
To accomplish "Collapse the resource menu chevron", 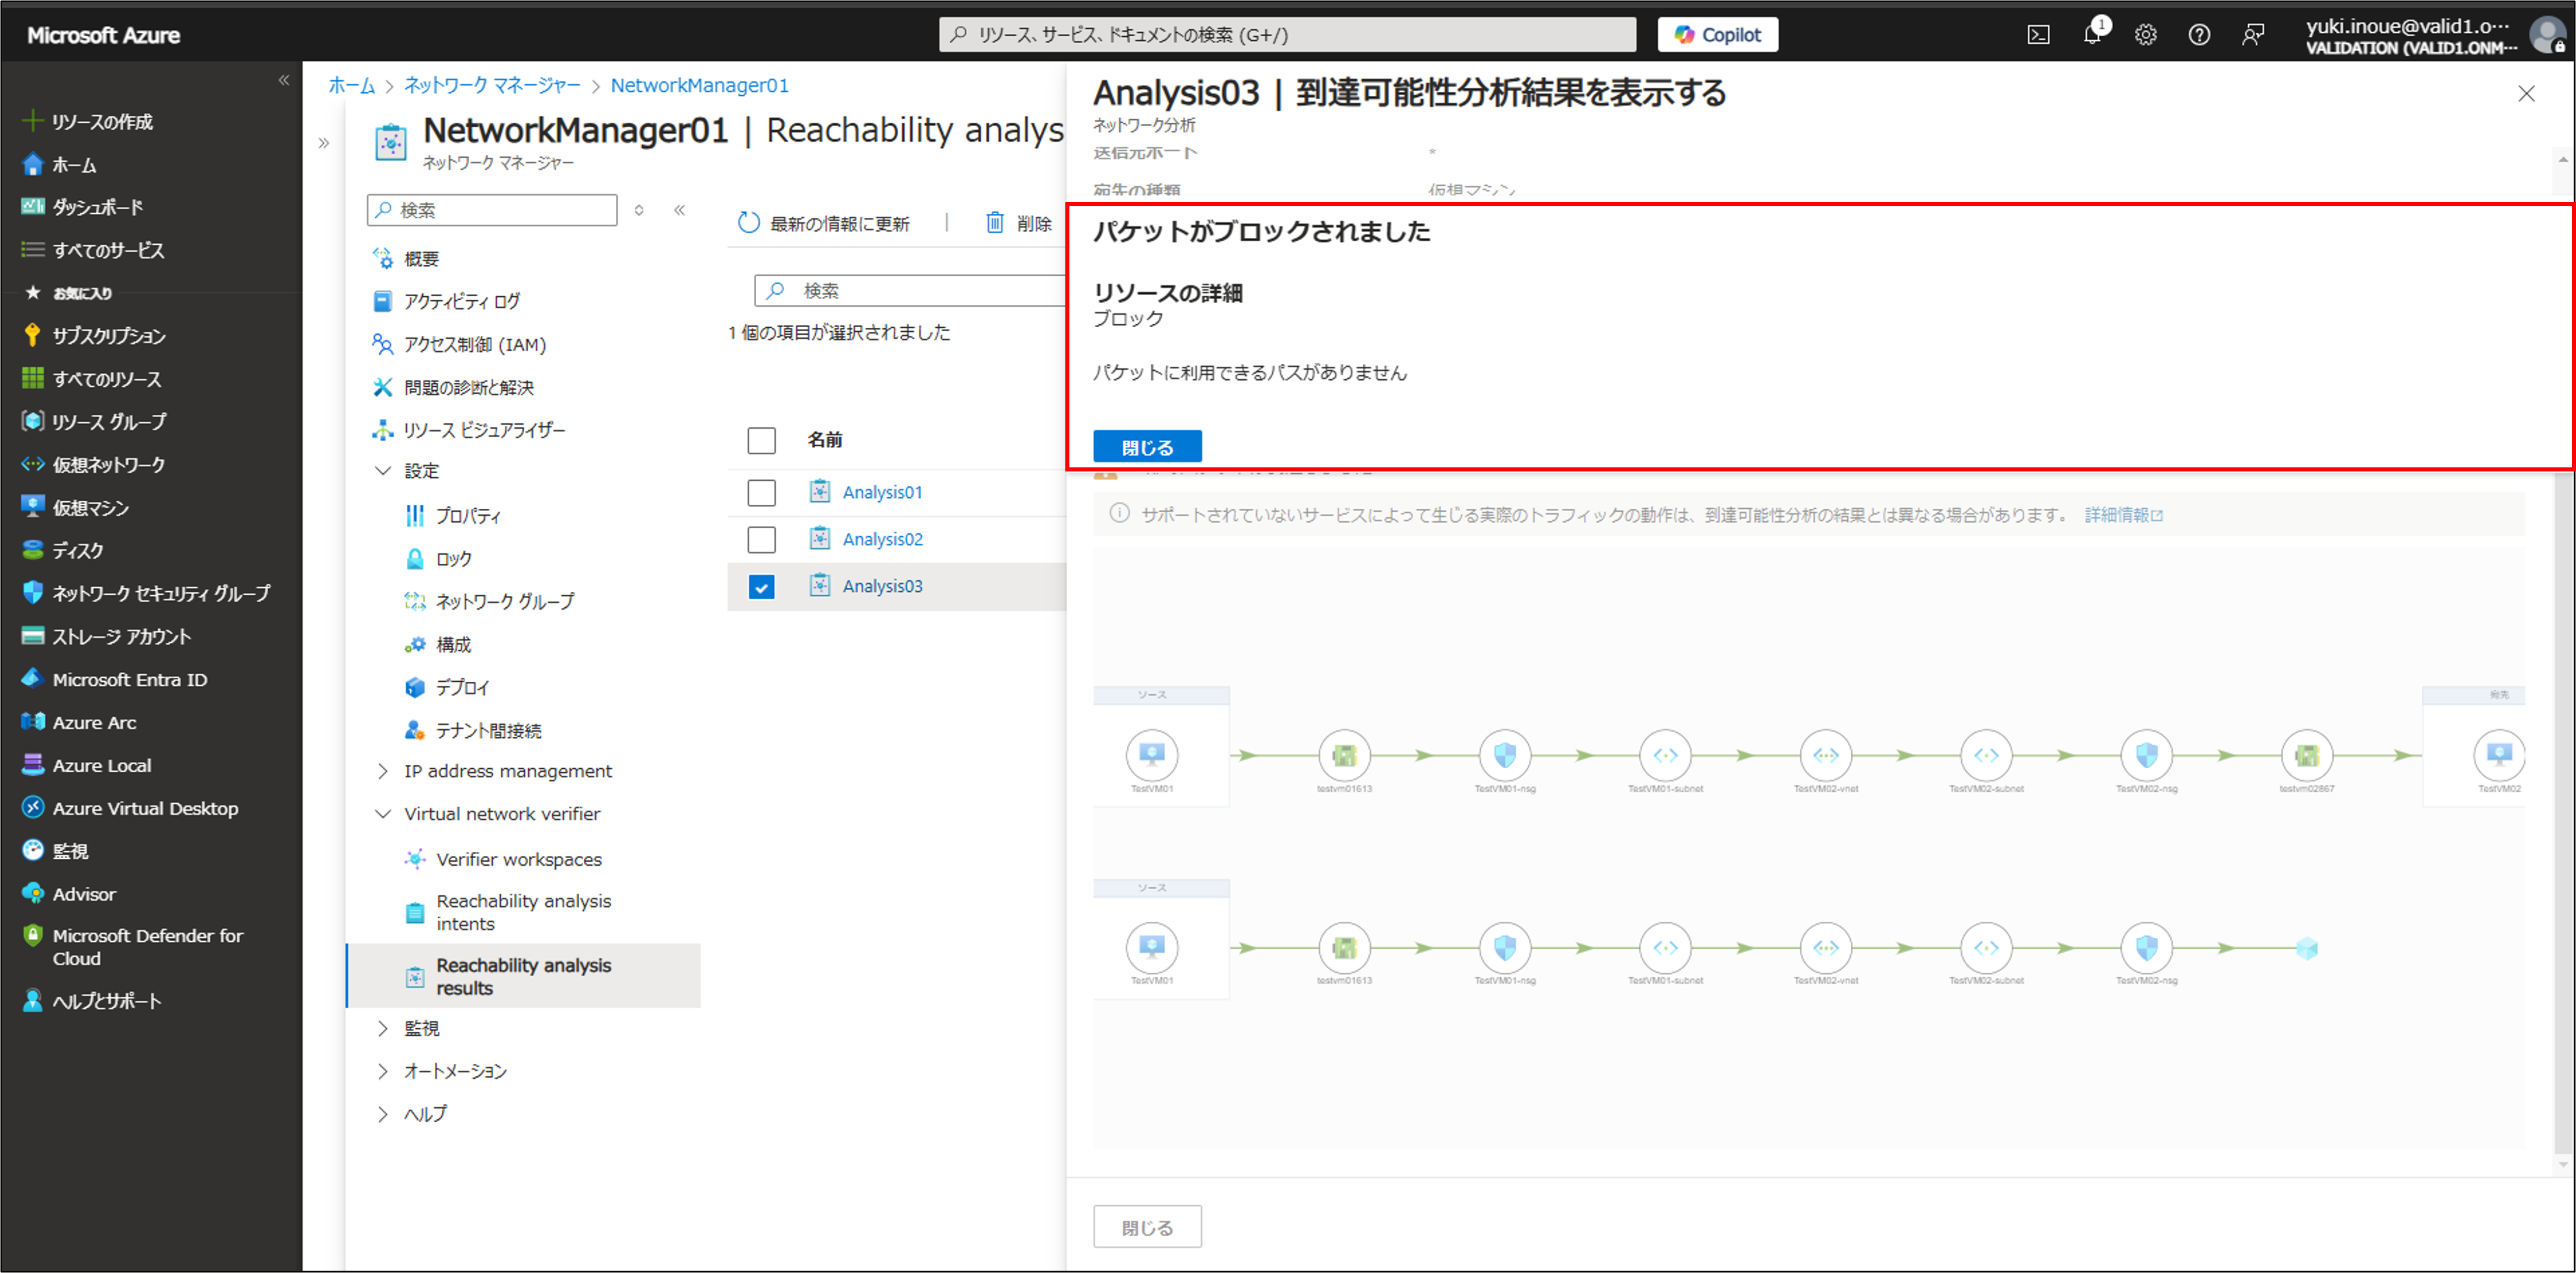I will [680, 210].
